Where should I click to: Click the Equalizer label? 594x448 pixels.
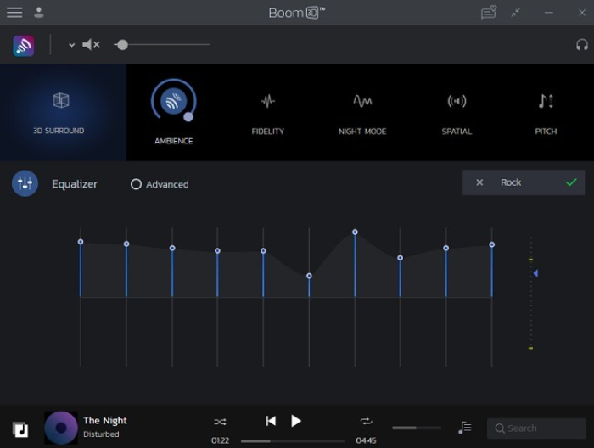75,184
